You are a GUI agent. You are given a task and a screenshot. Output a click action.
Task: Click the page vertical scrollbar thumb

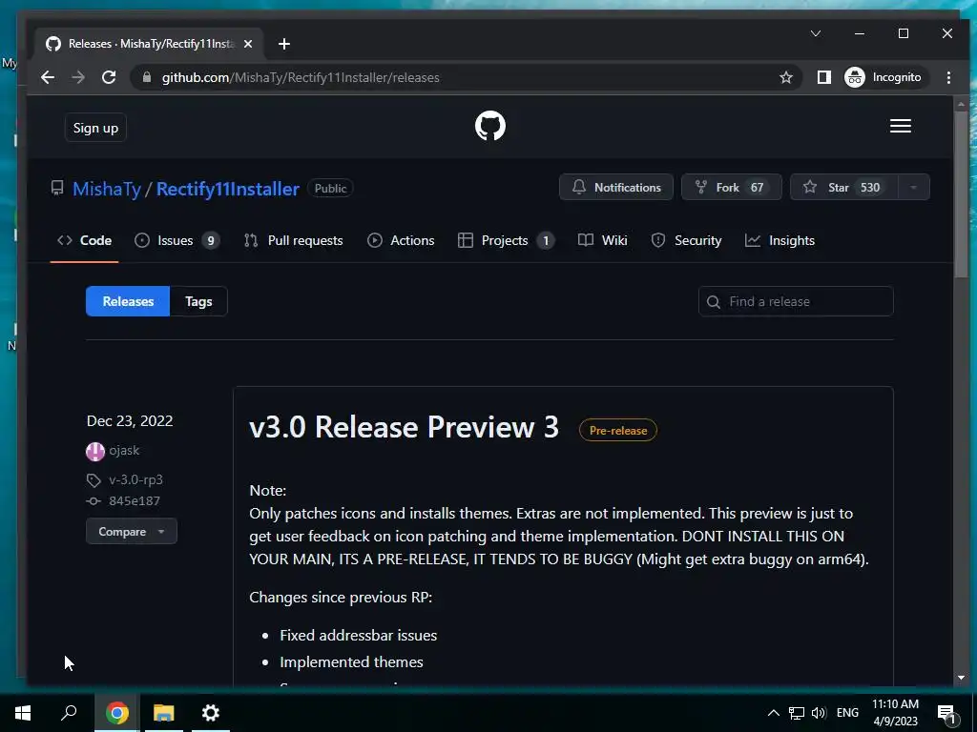pos(961,194)
